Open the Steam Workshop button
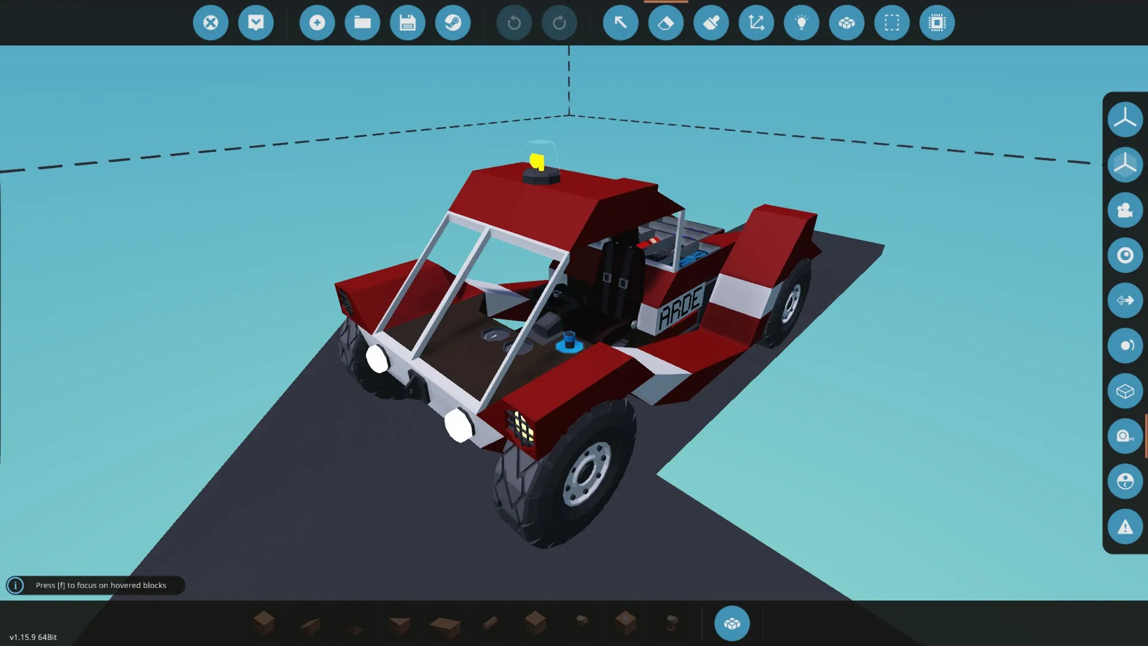This screenshot has width=1148, height=646. pos(453,23)
